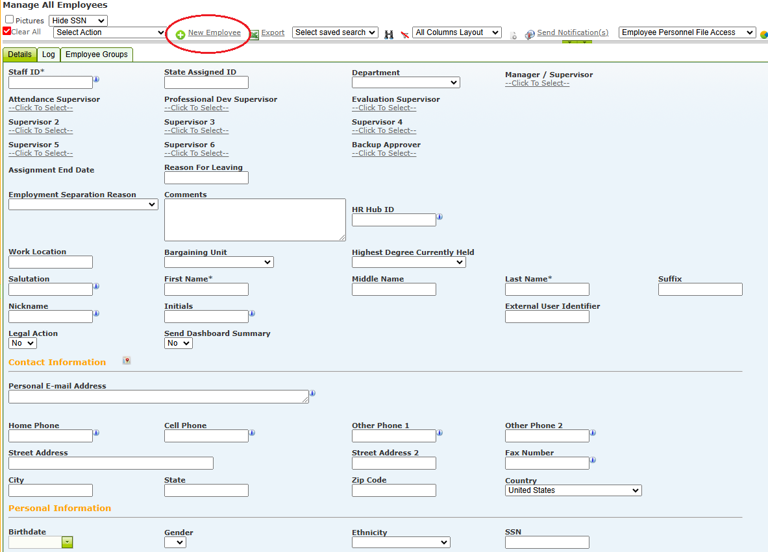The height and width of the screenshot is (552, 768).
Task: Open Employee Personnel File Access dropdown
Action: point(687,32)
